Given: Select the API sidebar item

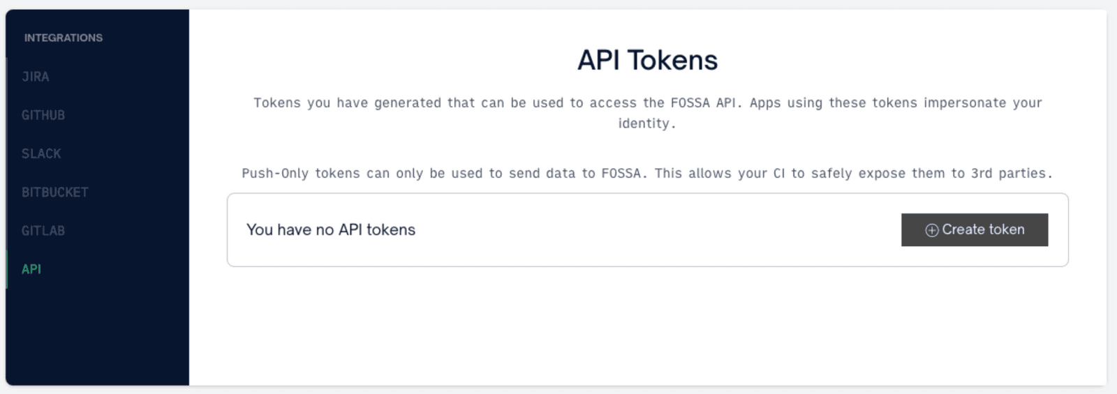Looking at the screenshot, I should [x=31, y=269].
